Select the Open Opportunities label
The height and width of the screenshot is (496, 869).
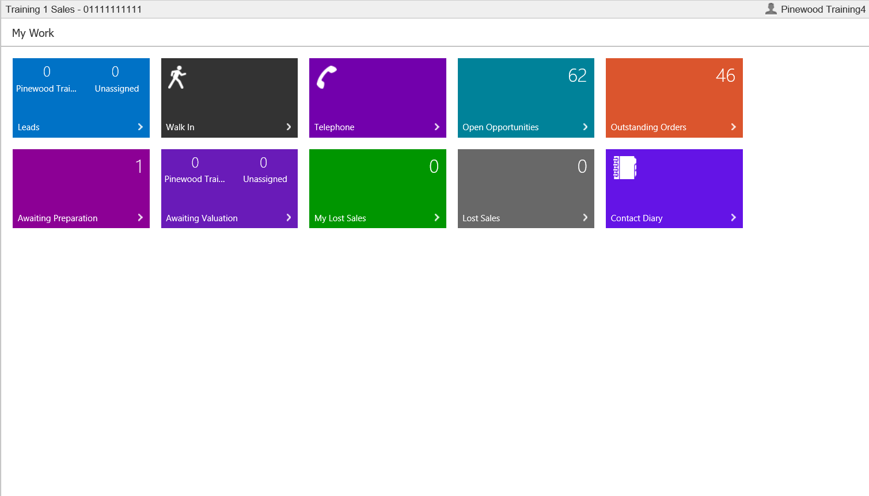point(500,127)
